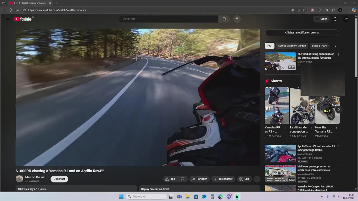Open the Man on the run channel avatar
This screenshot has width=358, height=201.
point(19,179)
